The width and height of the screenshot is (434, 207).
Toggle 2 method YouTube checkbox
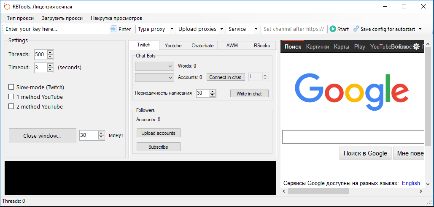point(11,106)
